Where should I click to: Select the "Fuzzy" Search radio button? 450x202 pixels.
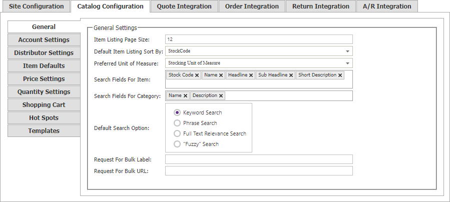177,144
